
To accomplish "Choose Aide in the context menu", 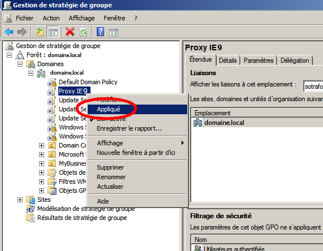I will pyautogui.click(x=137, y=201).
